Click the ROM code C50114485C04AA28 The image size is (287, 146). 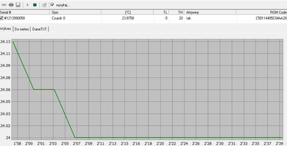coord(271,18)
